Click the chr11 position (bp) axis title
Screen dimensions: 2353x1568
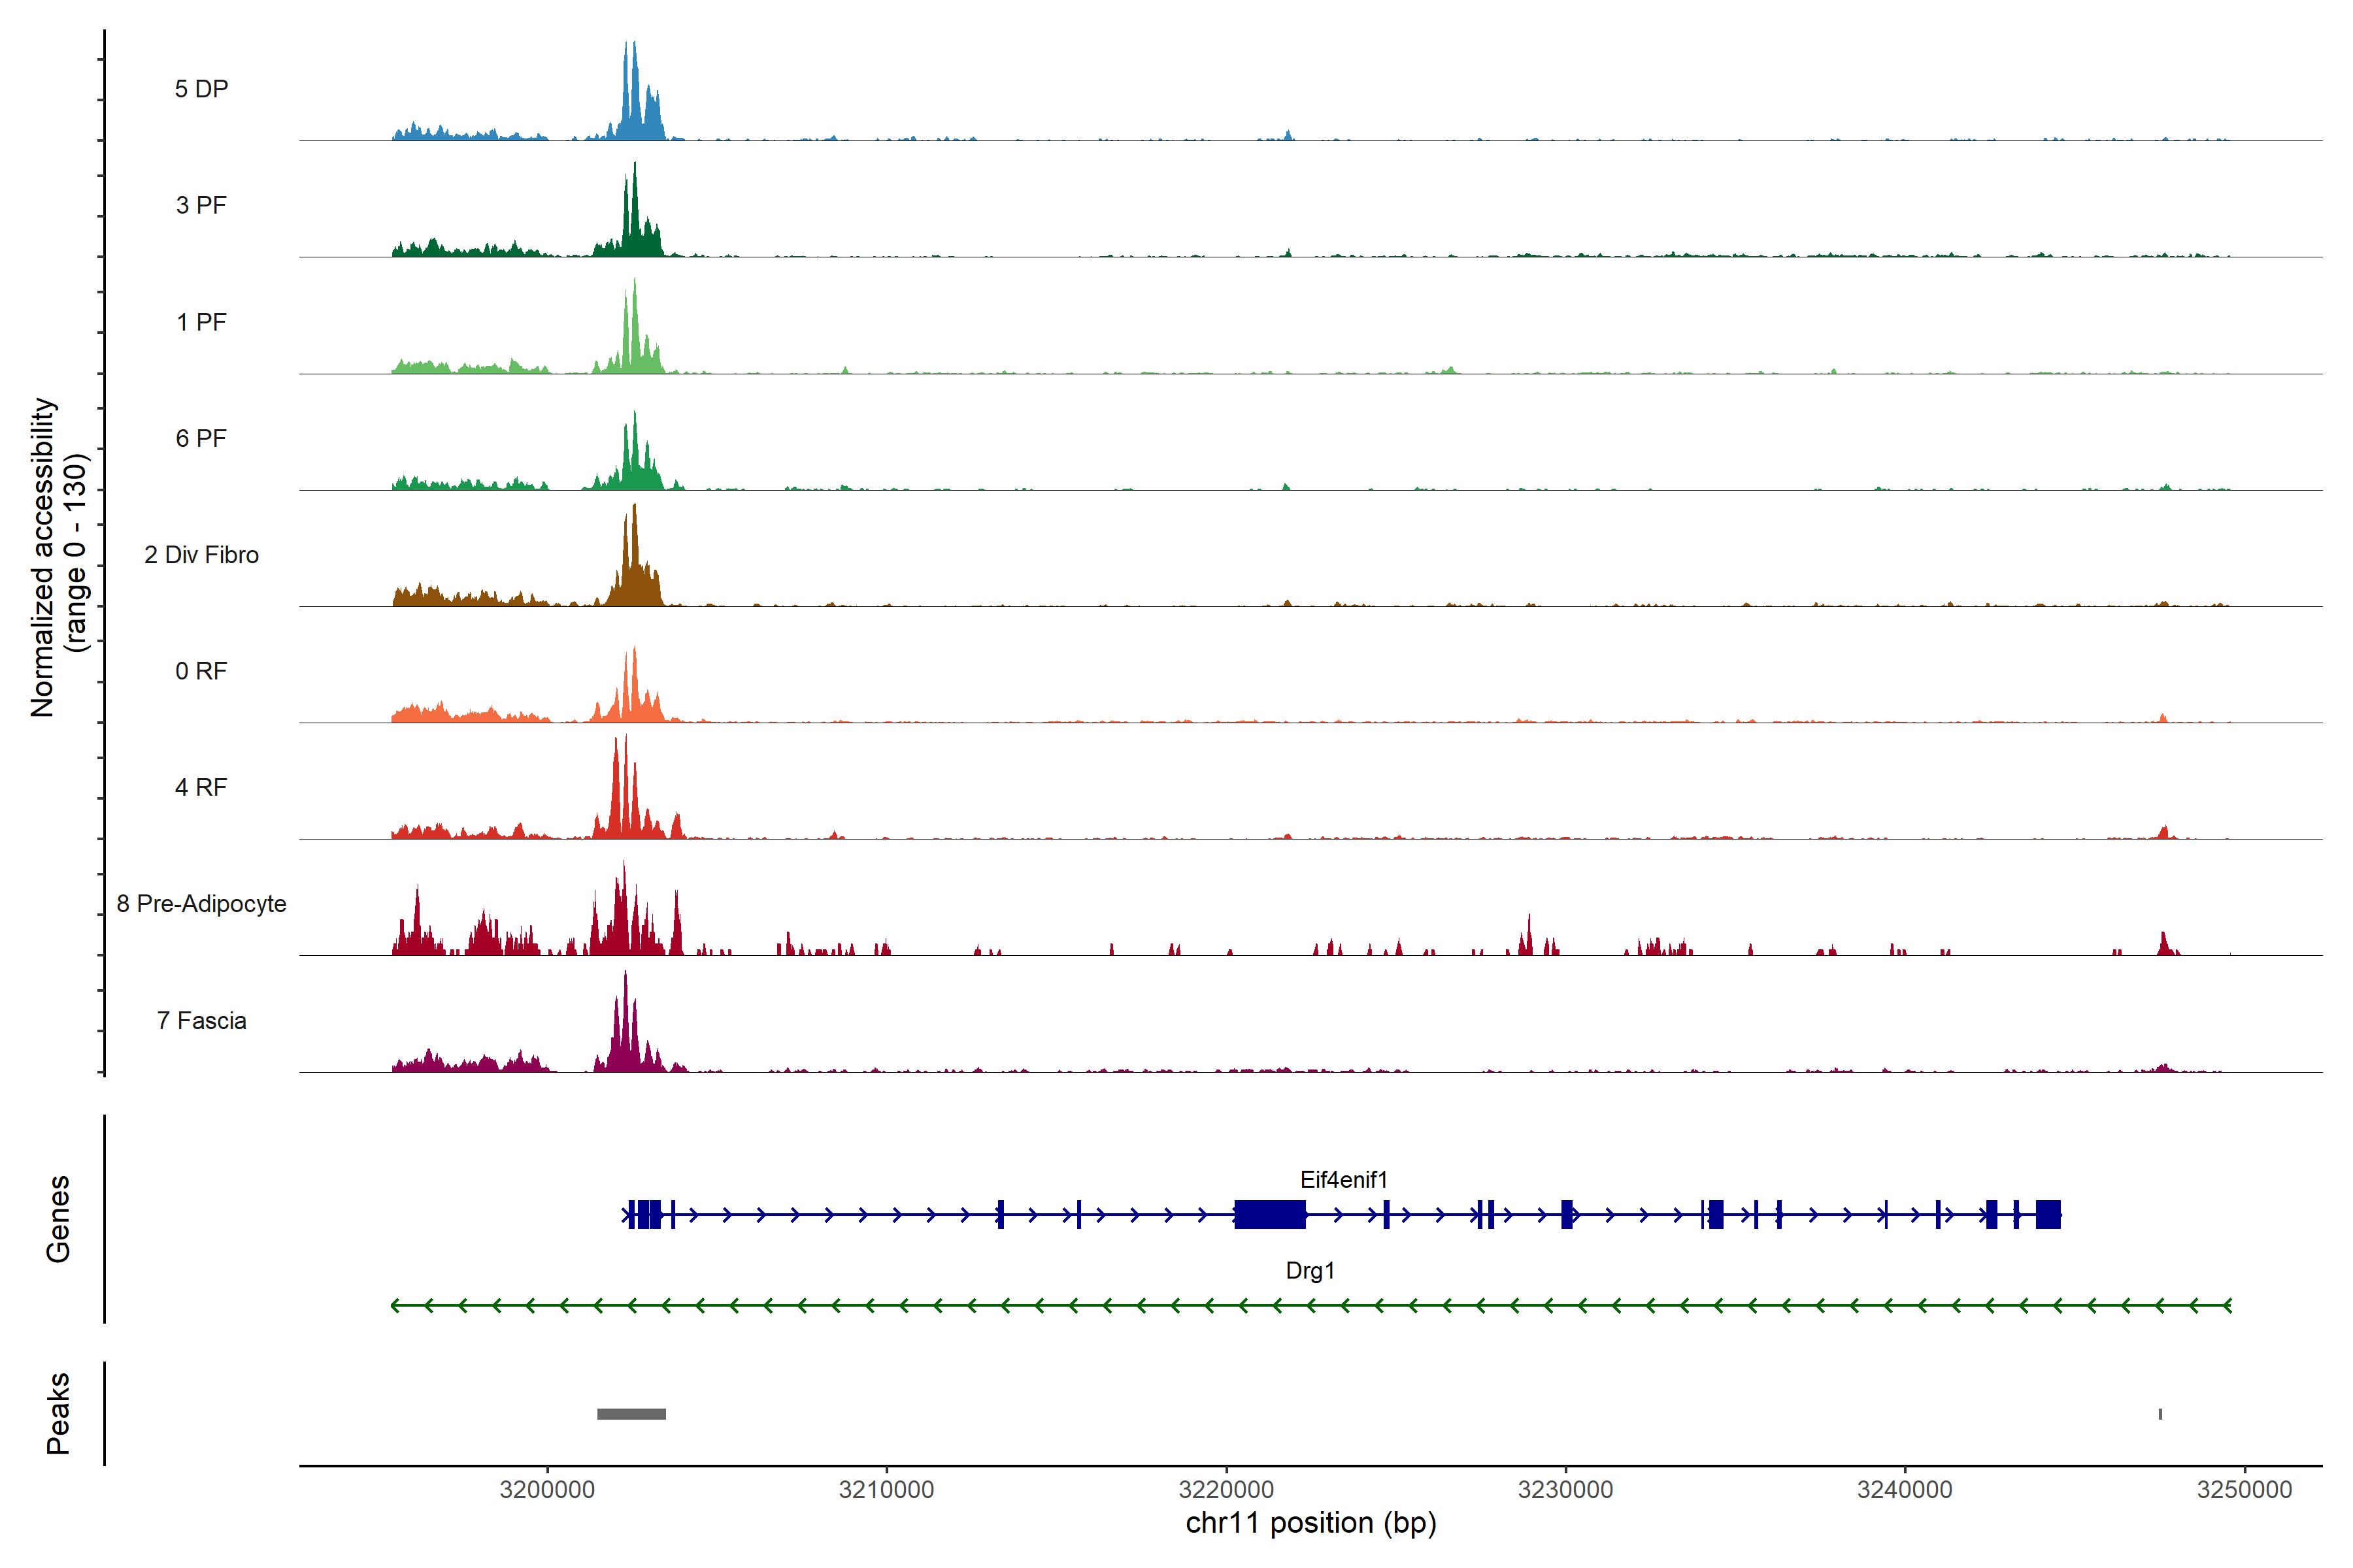1310,1523
